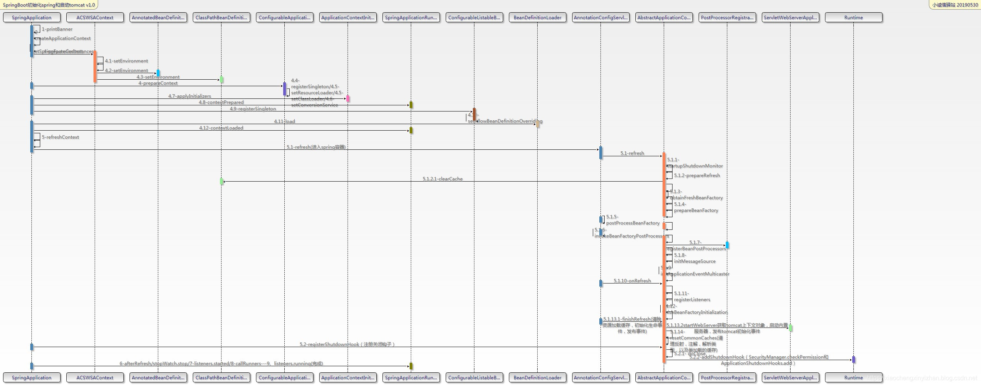This screenshot has width=981, height=385.
Task: Click the bottom SpringApplicationRun... footer box
Action: click(x=411, y=378)
